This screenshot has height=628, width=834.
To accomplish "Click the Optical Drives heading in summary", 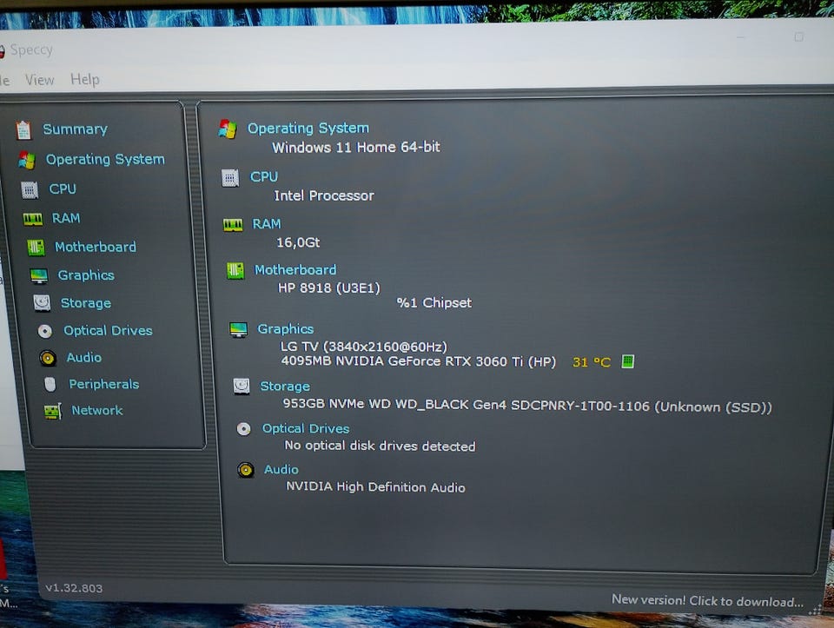I will click(305, 428).
